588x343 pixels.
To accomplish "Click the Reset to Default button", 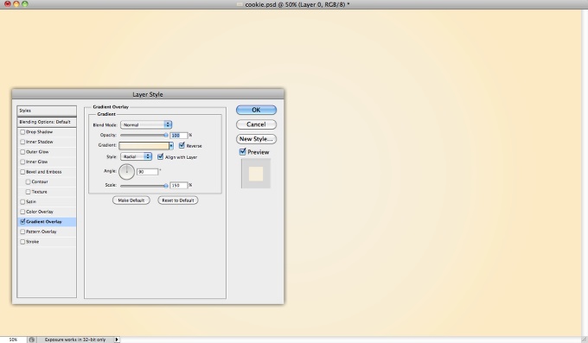I will click(178, 200).
